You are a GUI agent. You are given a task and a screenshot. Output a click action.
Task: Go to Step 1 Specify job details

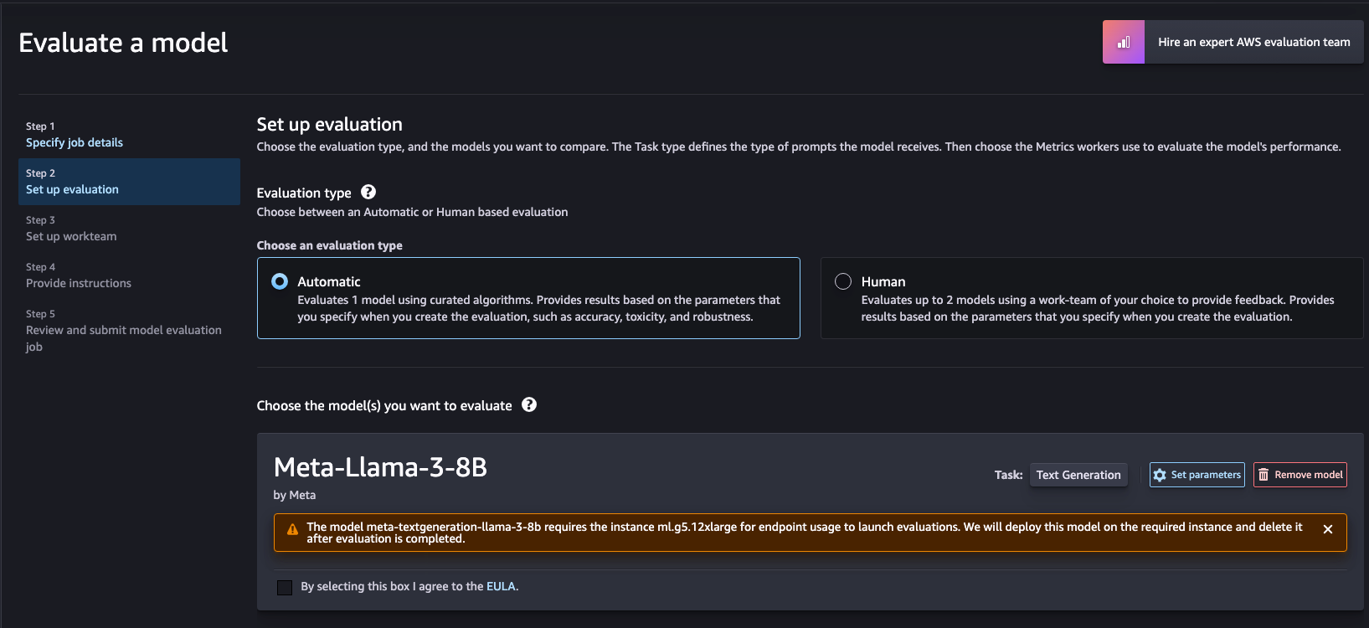pos(75,142)
